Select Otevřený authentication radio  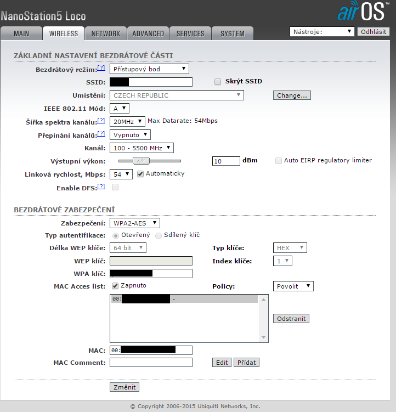coord(116,236)
